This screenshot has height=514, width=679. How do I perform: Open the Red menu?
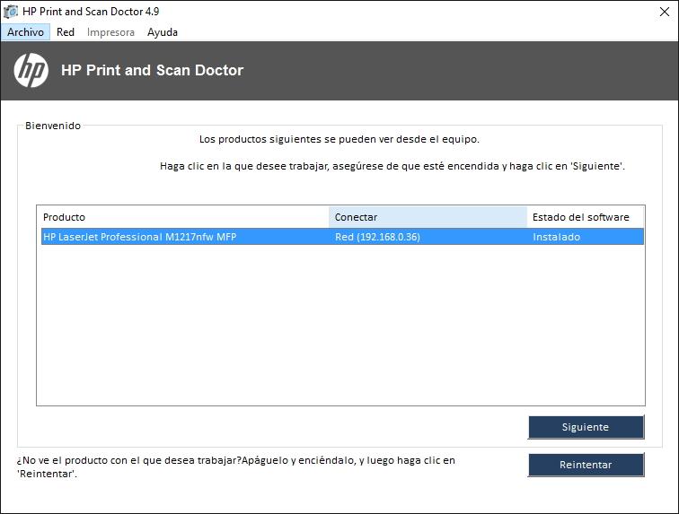[66, 32]
